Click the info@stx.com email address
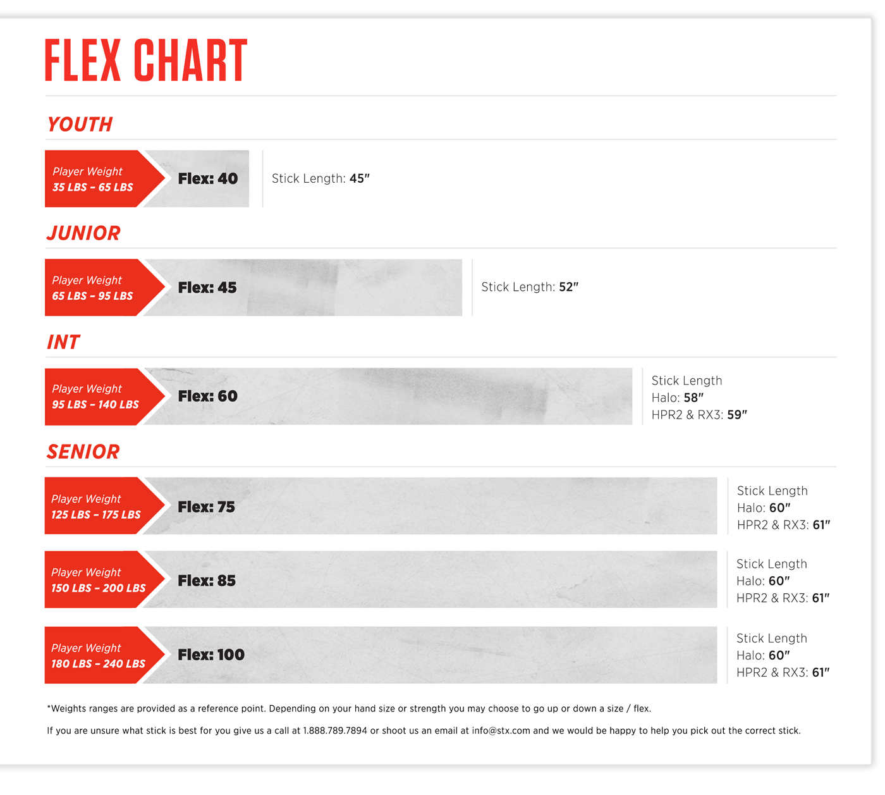The height and width of the screenshot is (795, 885). (501, 731)
